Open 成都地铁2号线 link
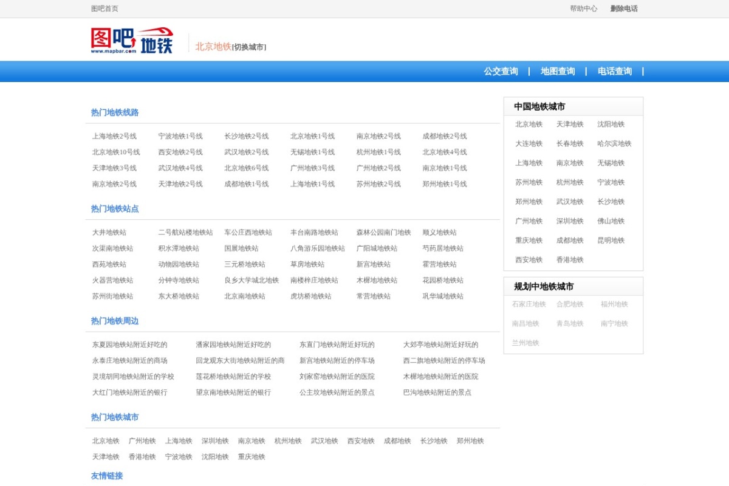This screenshot has height=486, width=729. click(445, 136)
